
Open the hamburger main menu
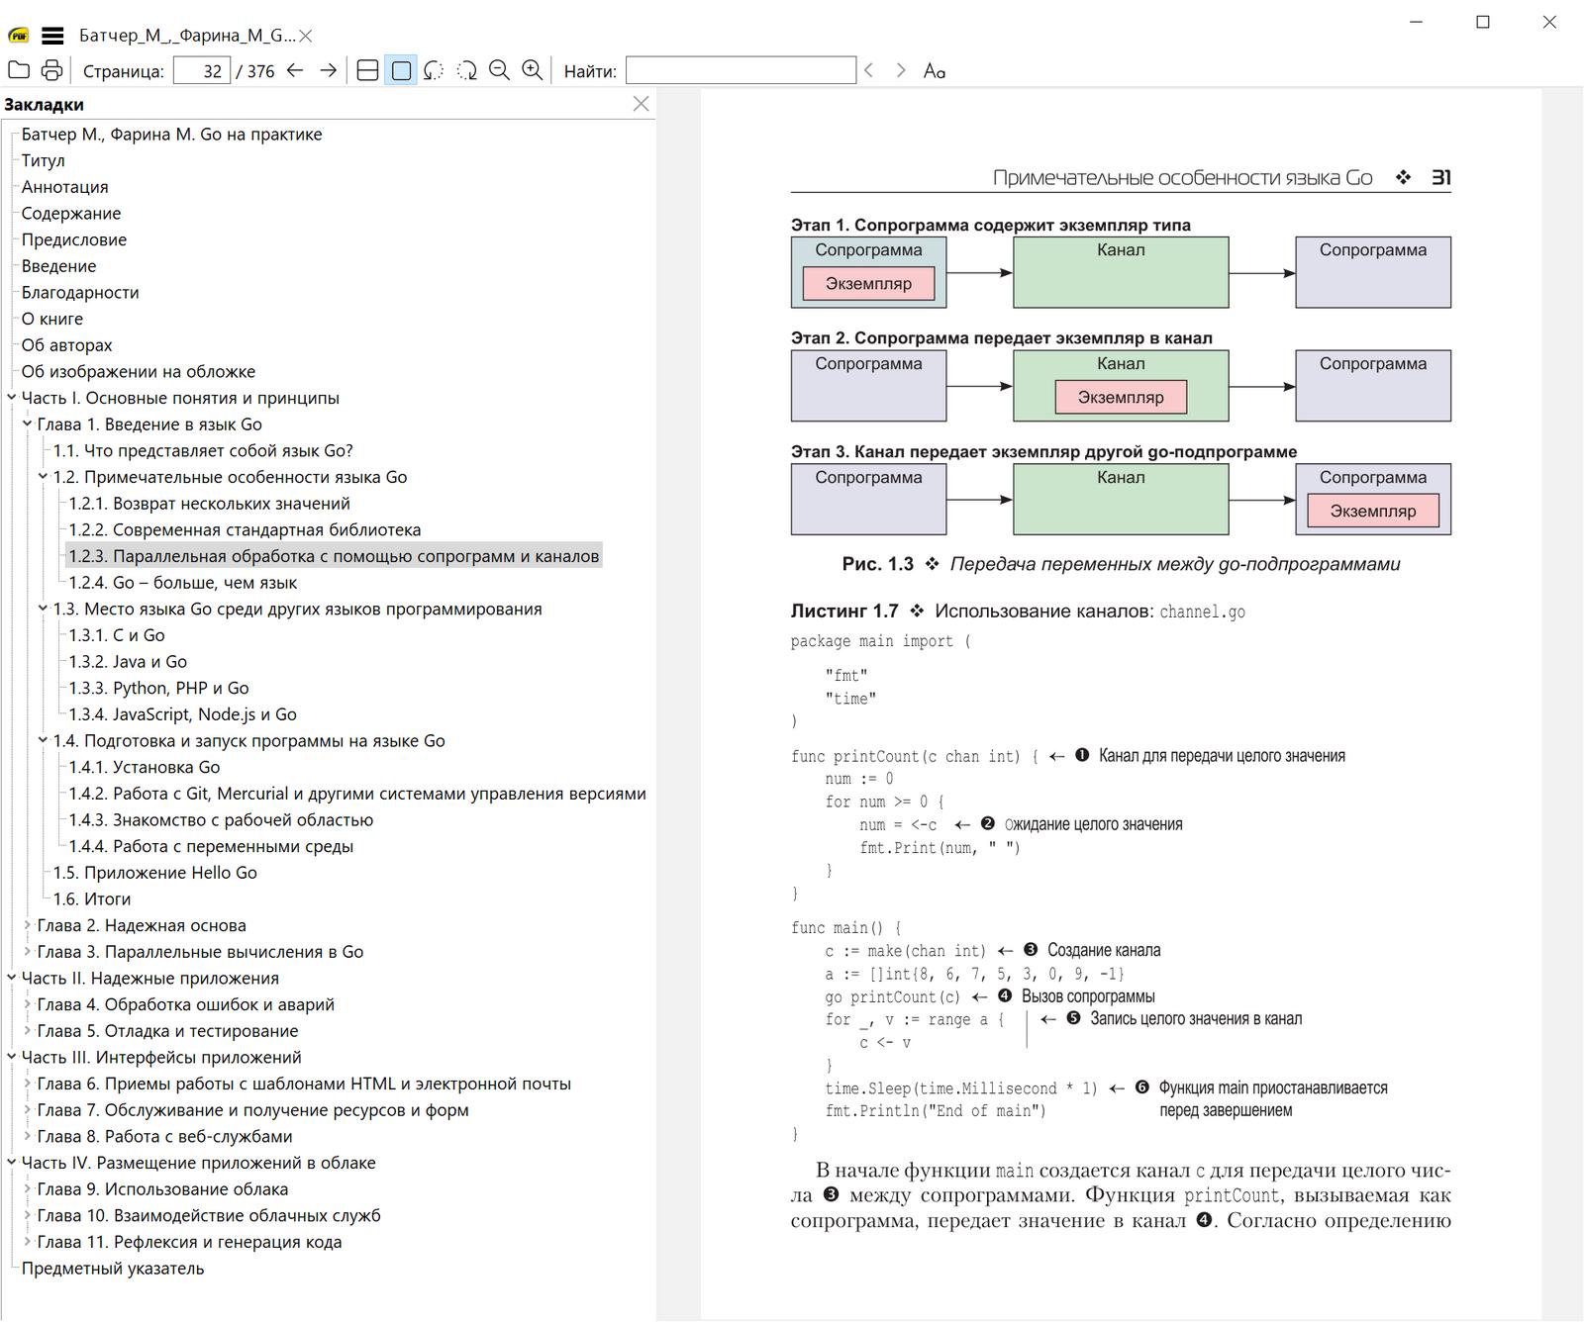52,36
